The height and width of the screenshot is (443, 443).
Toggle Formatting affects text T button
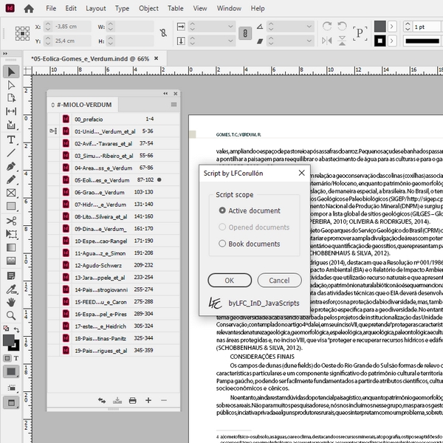[x=16, y=358]
